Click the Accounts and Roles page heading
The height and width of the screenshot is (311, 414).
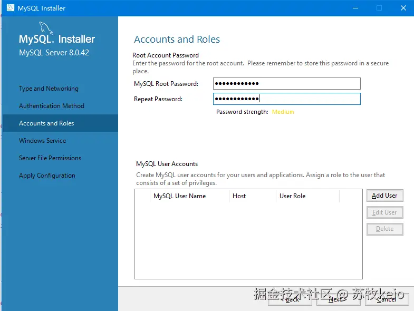click(x=177, y=40)
